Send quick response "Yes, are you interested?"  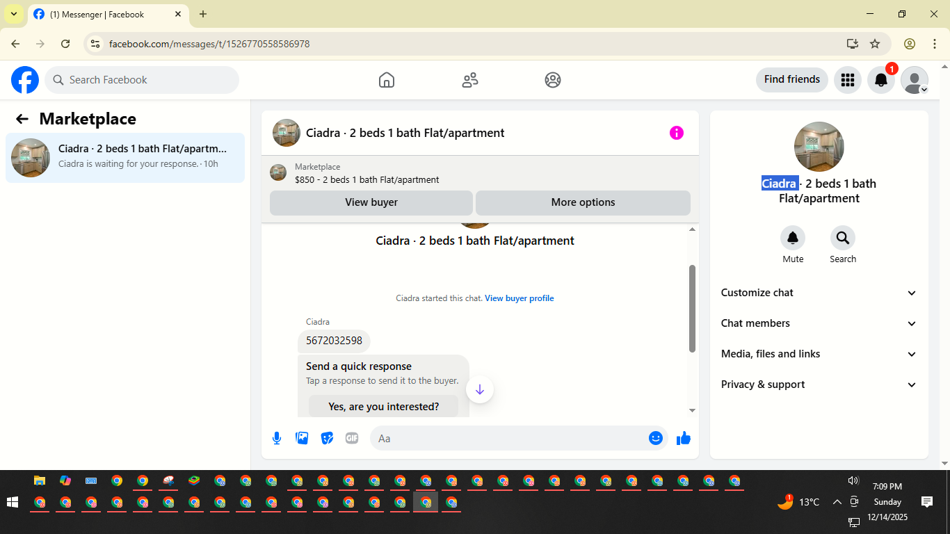383,406
